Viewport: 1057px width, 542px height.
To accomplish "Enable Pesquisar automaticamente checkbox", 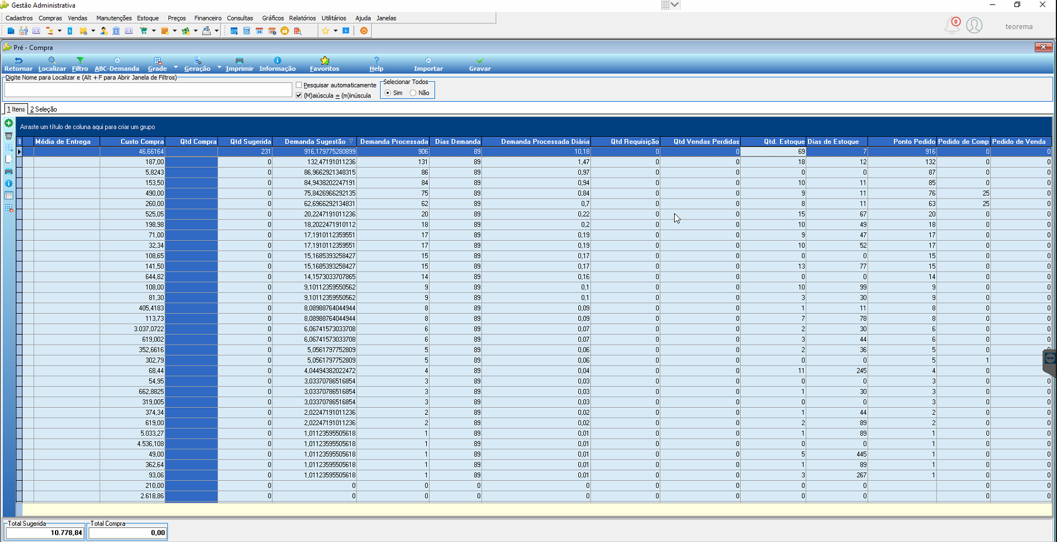I will point(299,85).
